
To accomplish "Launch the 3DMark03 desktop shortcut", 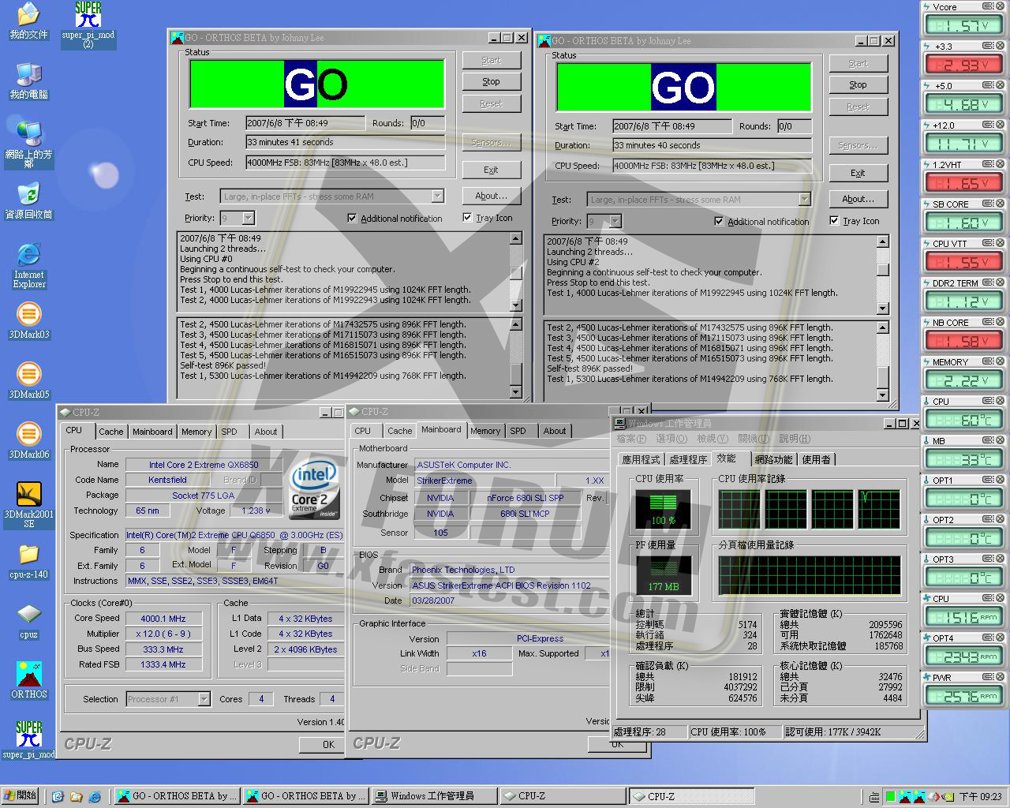I will point(29,321).
